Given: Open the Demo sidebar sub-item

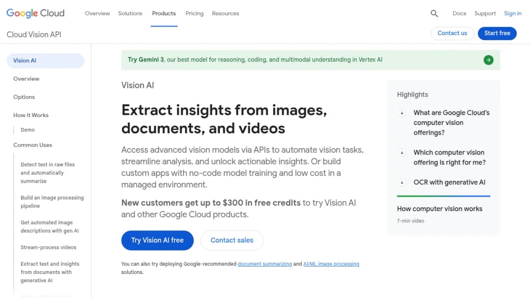Looking at the screenshot, I should pos(27,130).
